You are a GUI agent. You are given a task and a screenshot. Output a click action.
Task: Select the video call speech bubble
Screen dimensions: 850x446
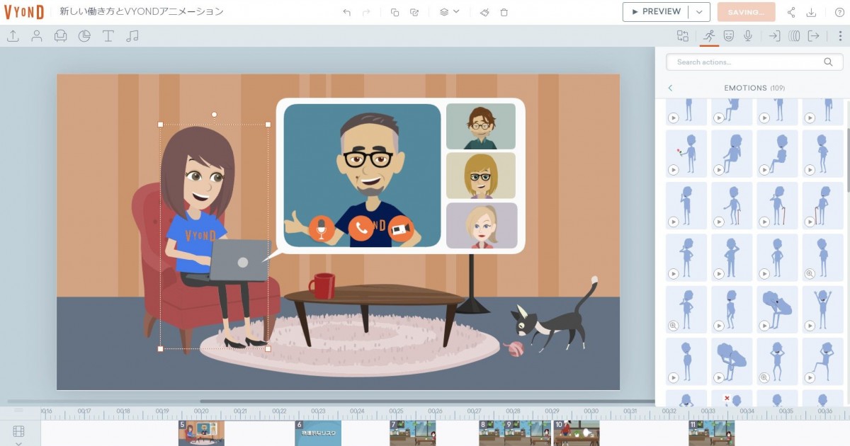coord(400,176)
